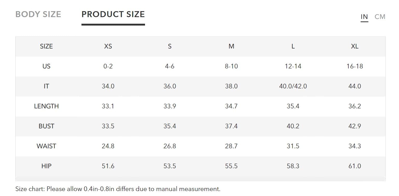Screen dimensions: 399x196
Task: Click the WAIST row label
Action: 46,146
